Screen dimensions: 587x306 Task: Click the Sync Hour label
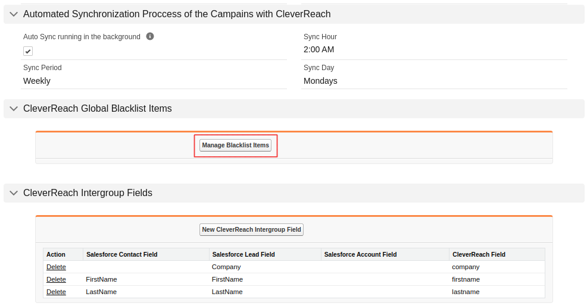[x=320, y=37]
